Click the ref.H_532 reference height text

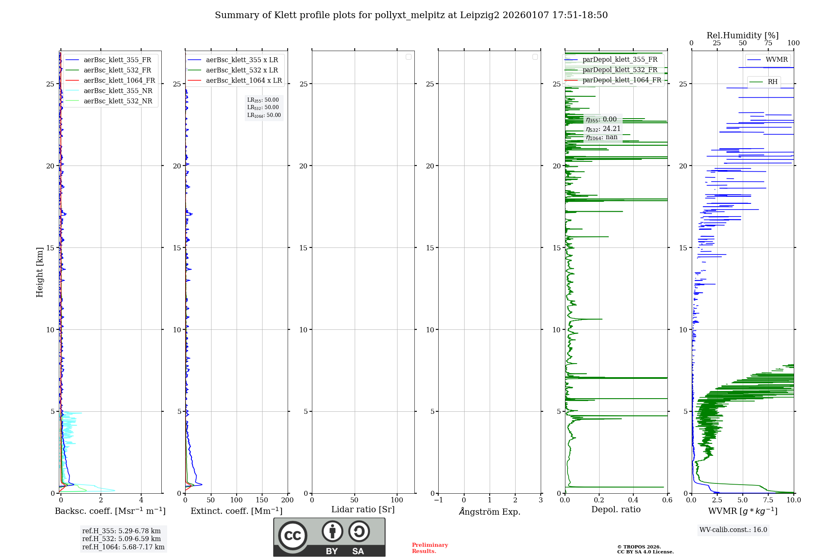pos(121,539)
